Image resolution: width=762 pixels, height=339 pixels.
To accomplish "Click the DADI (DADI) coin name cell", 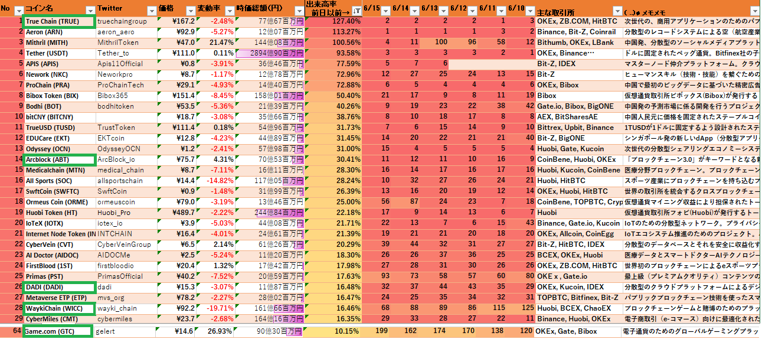I will tap(59, 287).
